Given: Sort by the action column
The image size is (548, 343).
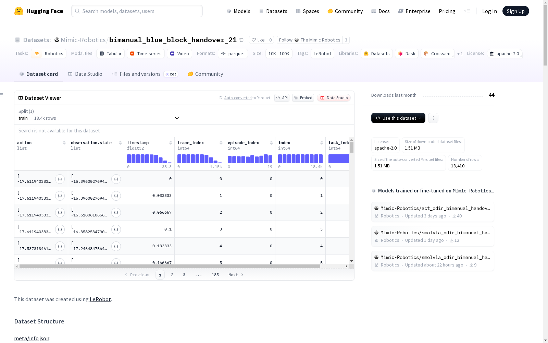Looking at the screenshot, I should (x=64, y=143).
